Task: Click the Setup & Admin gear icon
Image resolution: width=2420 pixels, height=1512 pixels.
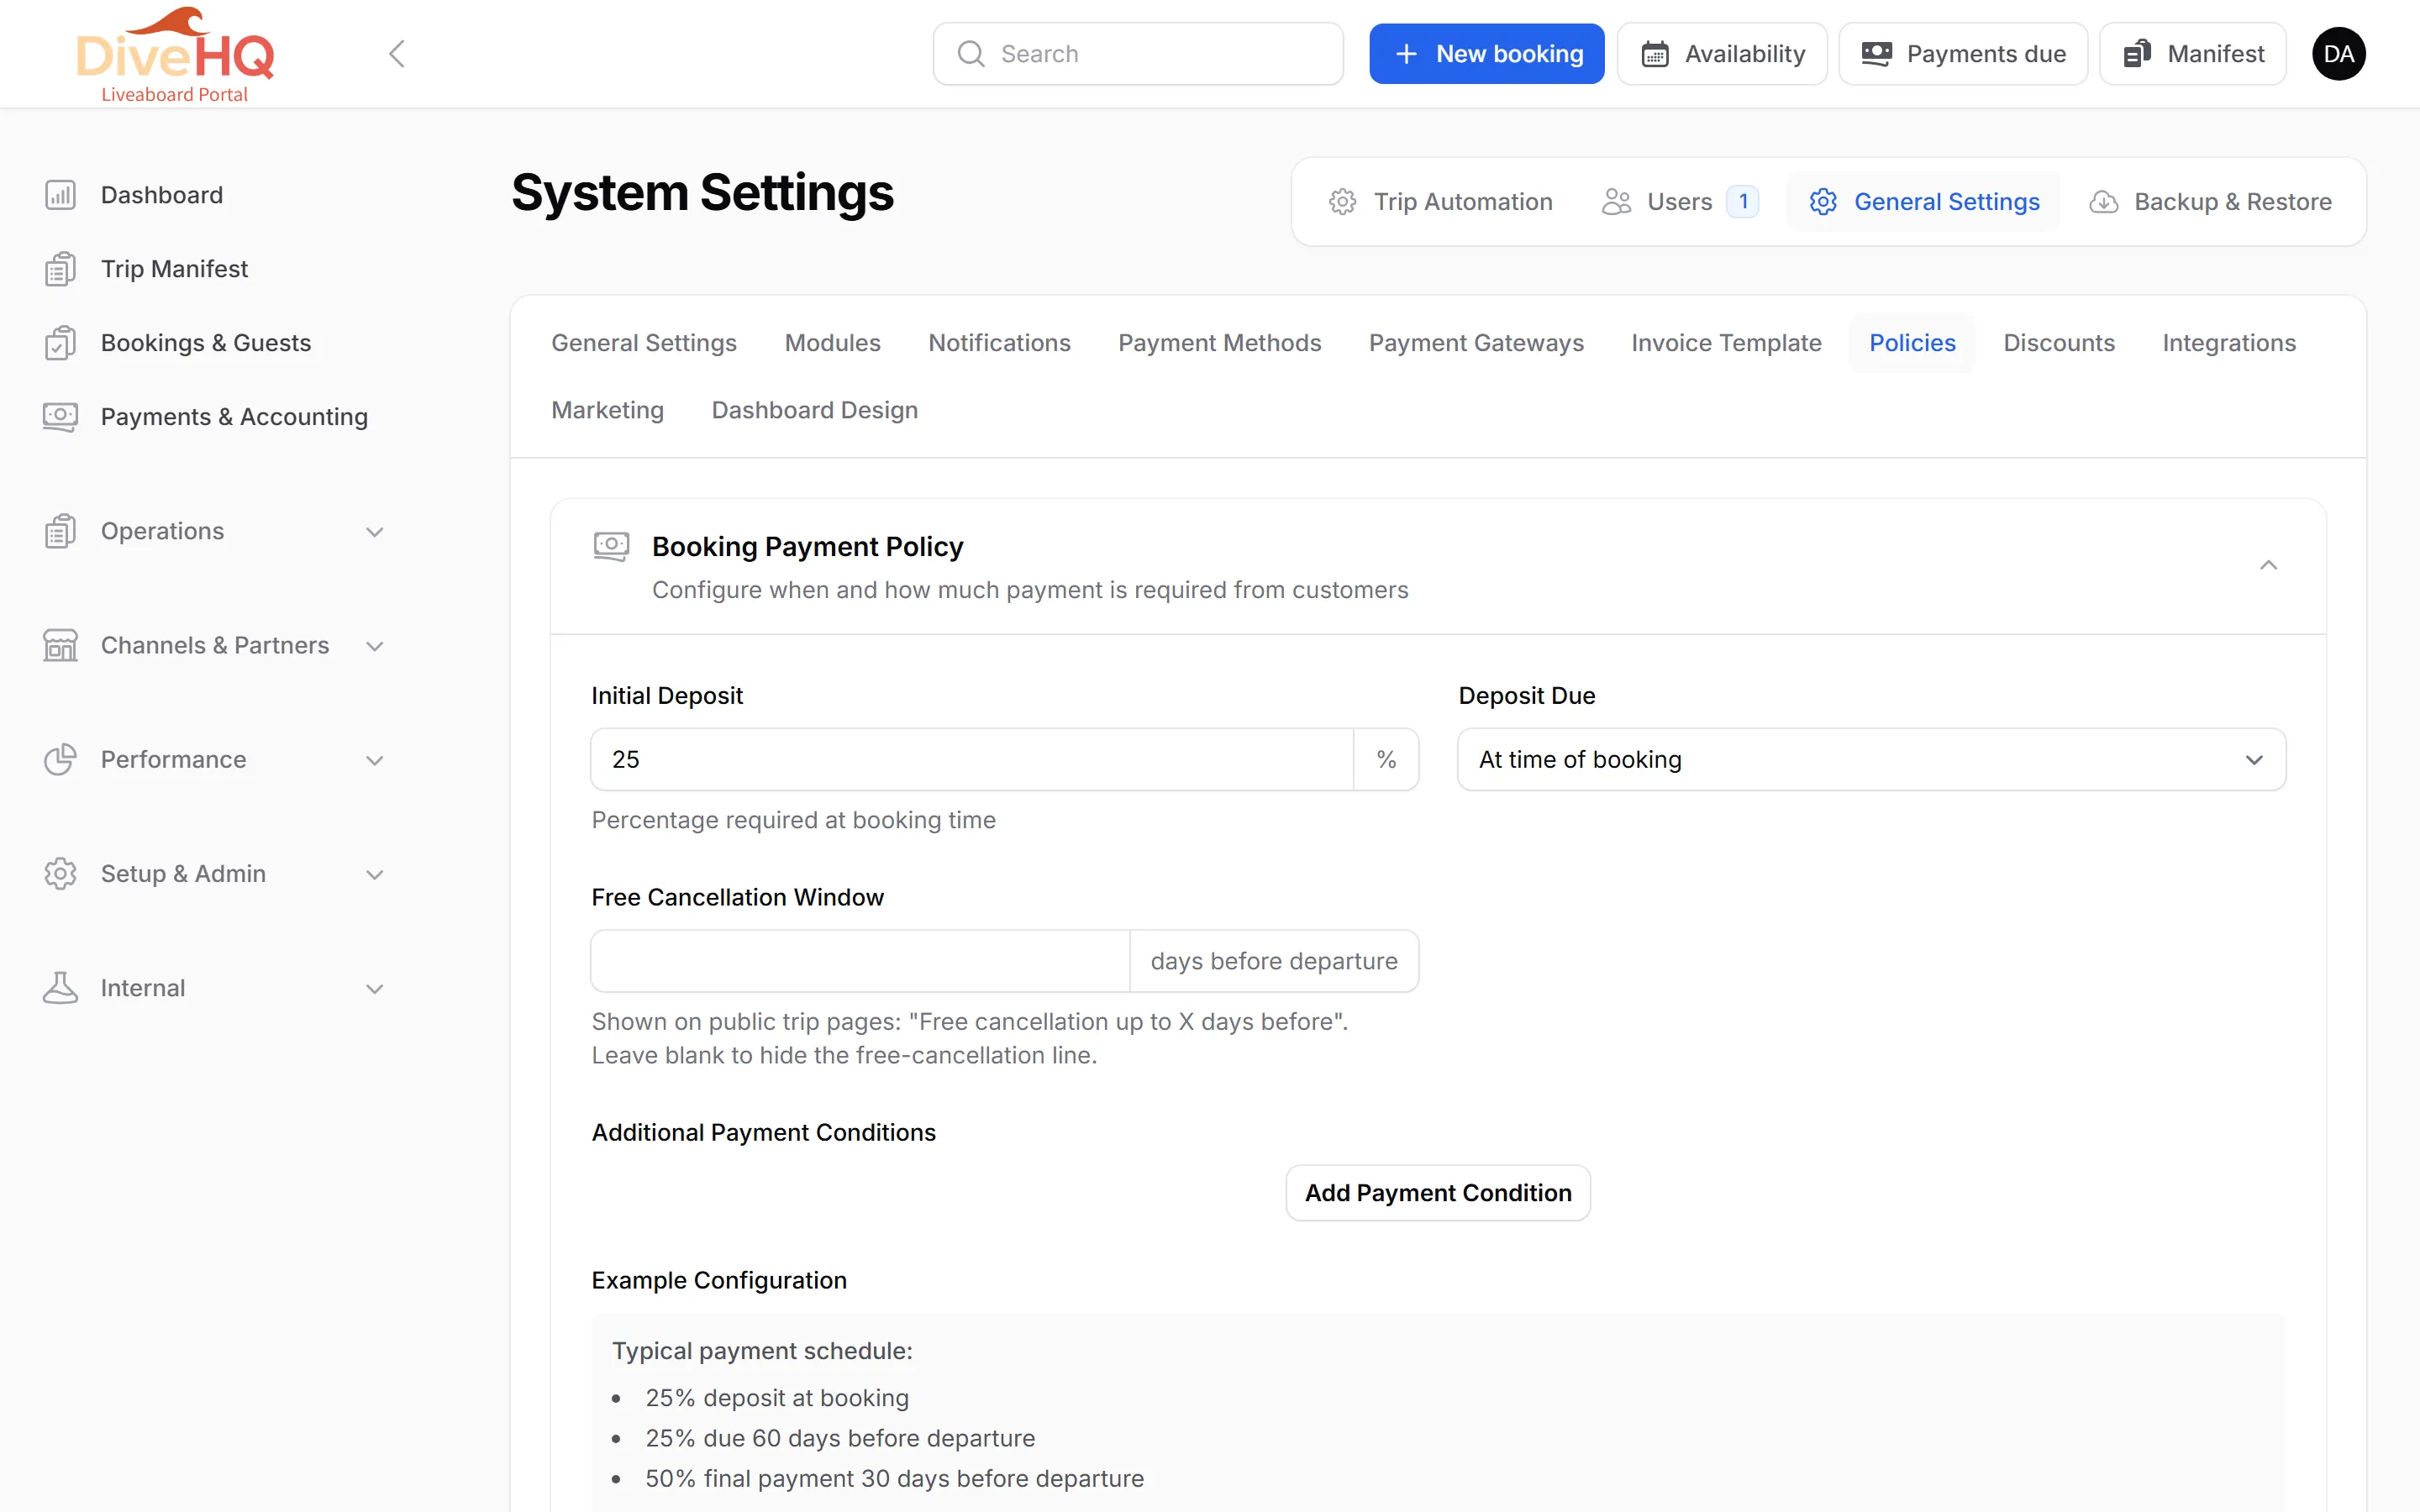Action: [x=60, y=873]
